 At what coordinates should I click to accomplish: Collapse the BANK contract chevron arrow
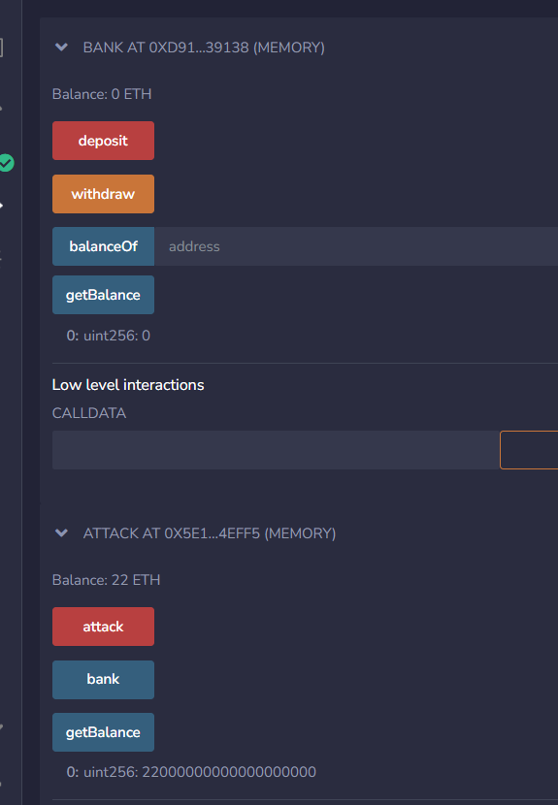coord(61,48)
